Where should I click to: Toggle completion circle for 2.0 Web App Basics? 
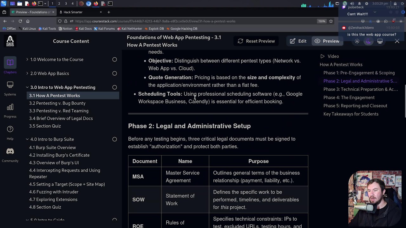coord(115,73)
